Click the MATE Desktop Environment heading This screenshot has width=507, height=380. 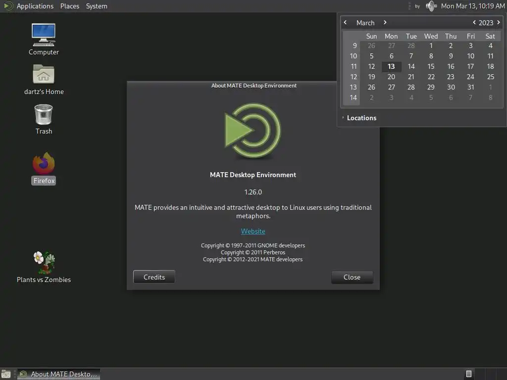[253, 175]
